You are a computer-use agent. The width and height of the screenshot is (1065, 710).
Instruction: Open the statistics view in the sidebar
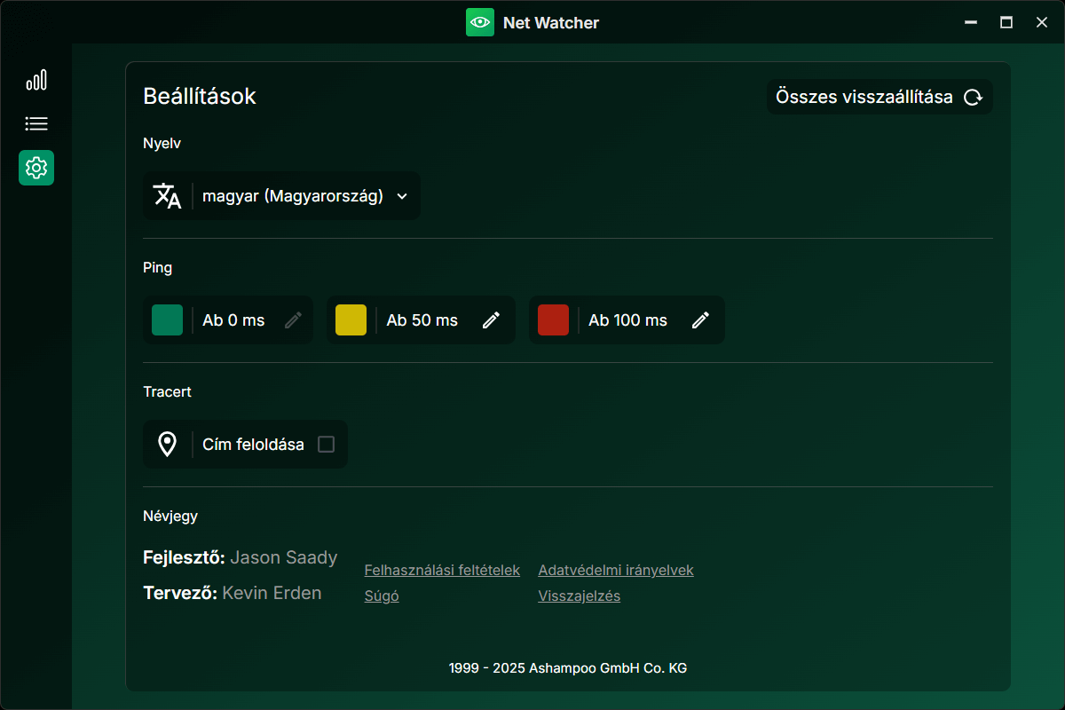[x=36, y=79]
